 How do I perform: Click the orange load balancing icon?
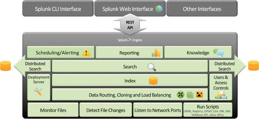tap(199, 95)
